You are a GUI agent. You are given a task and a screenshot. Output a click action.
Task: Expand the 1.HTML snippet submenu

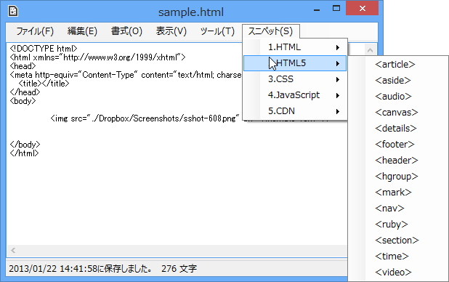coord(295,47)
